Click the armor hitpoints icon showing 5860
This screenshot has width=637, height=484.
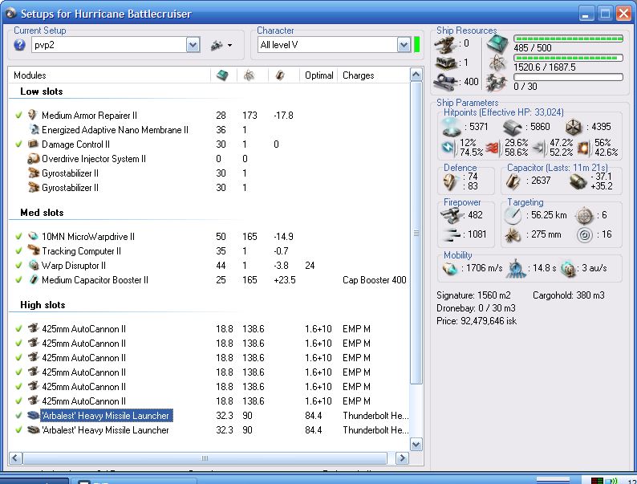(x=513, y=128)
